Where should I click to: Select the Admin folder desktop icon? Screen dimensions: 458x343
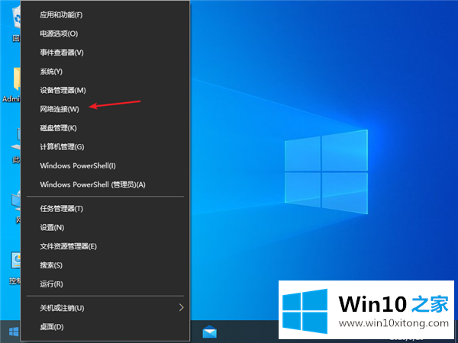(11, 85)
